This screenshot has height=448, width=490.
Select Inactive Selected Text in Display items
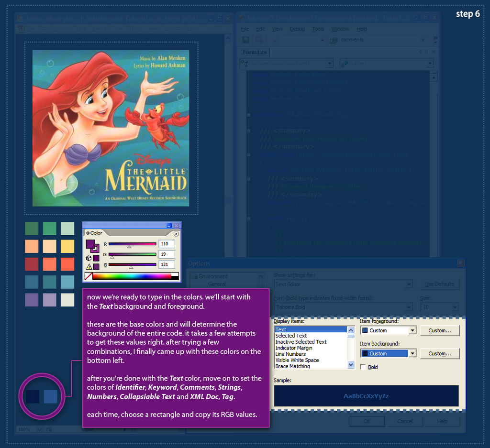(311, 342)
